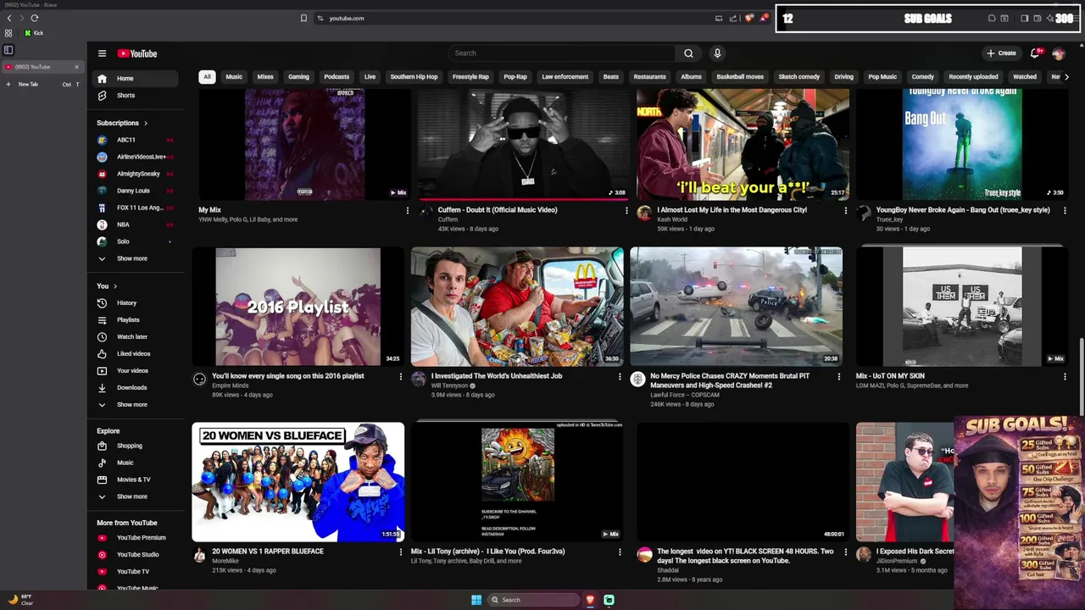Open History from the sidebar
This screenshot has width=1085, height=610.
coord(136,302)
